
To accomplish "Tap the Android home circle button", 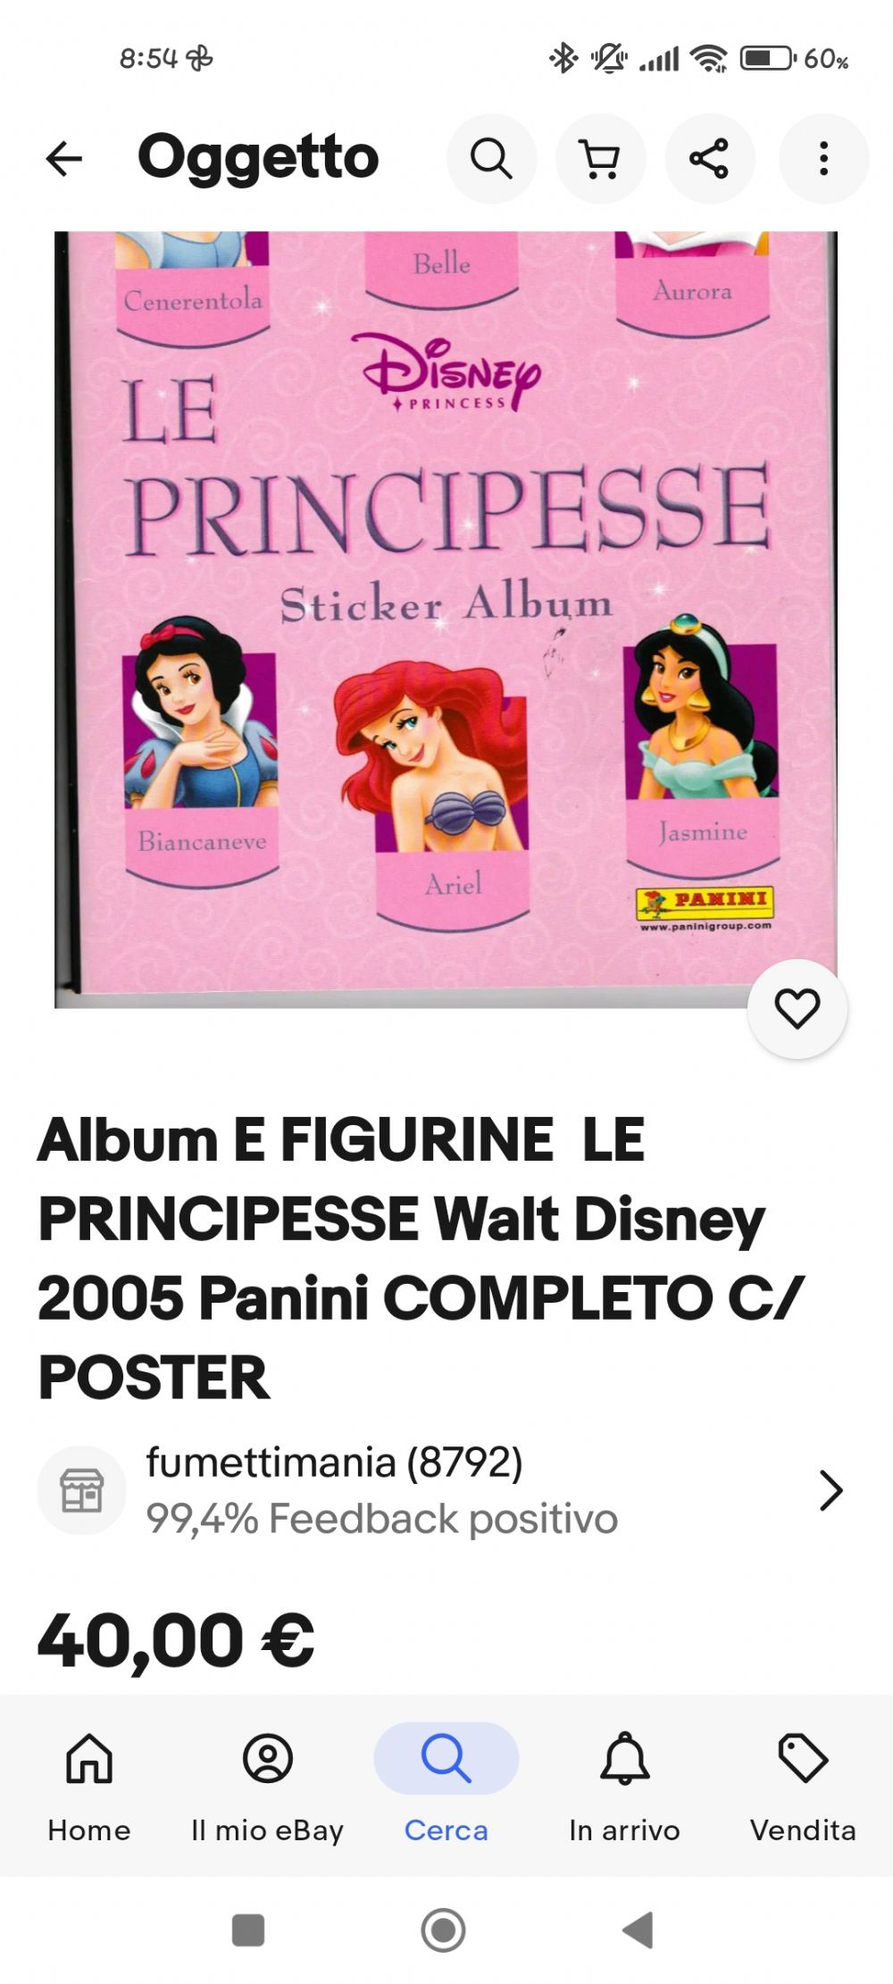I will pos(444,1930).
